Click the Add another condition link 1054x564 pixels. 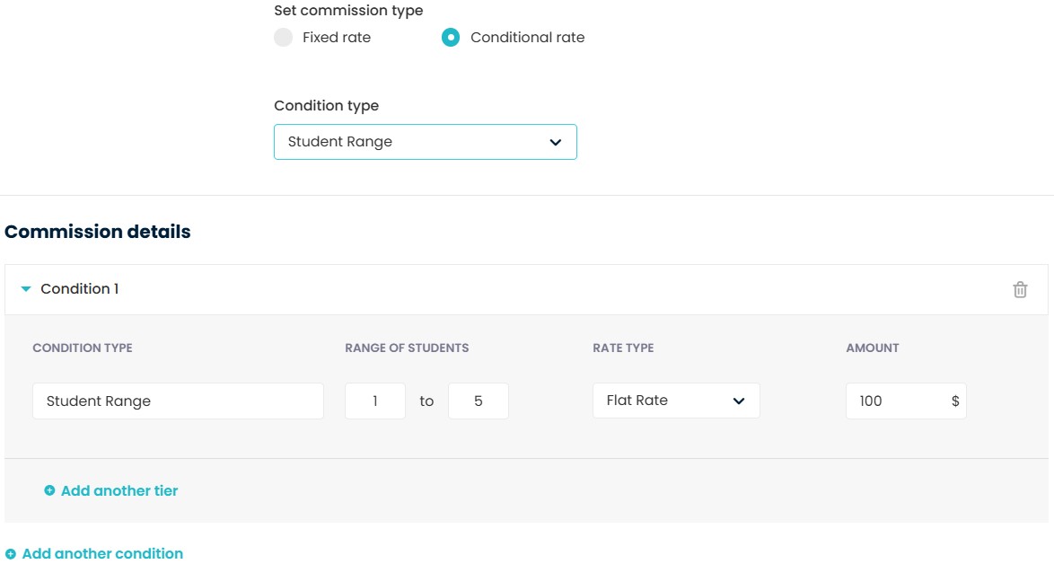(x=102, y=554)
